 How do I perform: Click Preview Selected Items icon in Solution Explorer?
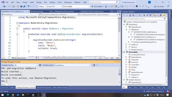[164, 15]
